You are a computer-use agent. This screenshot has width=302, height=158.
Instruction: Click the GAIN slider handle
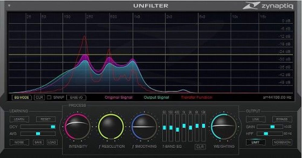pos(272,127)
